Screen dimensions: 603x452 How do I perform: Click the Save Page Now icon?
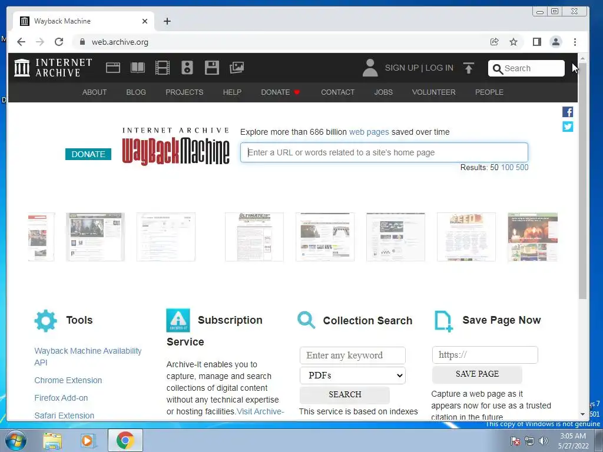[443, 321]
